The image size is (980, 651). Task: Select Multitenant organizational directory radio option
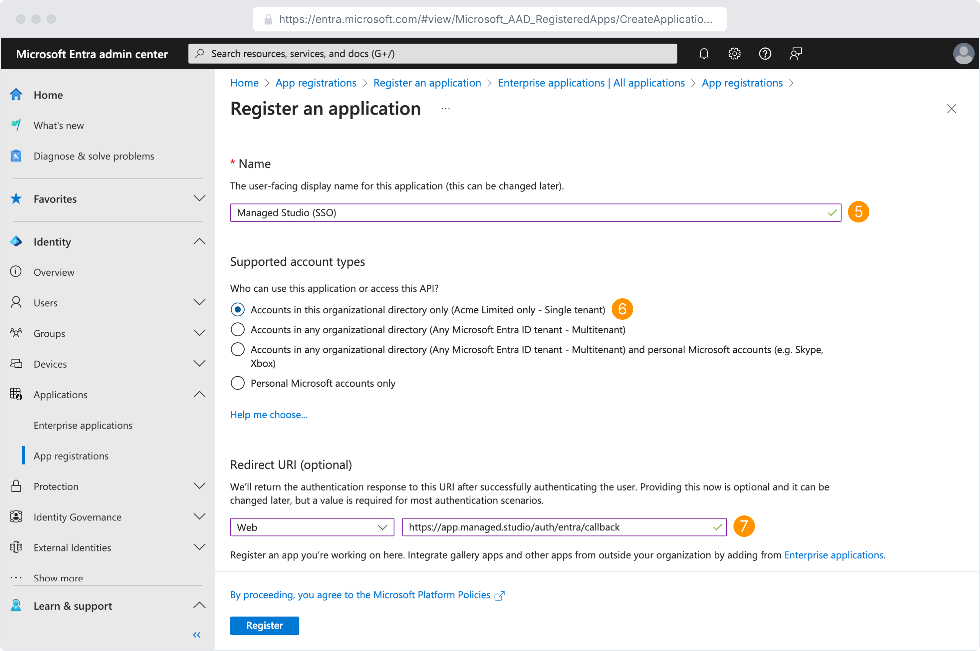coord(237,330)
